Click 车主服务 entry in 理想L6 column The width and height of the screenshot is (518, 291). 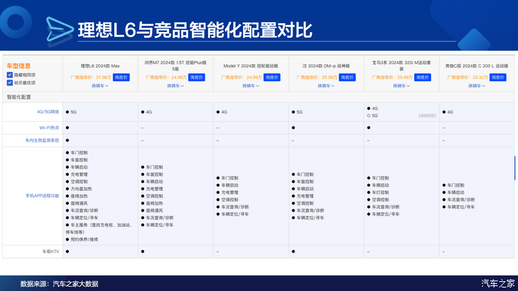pos(99,228)
